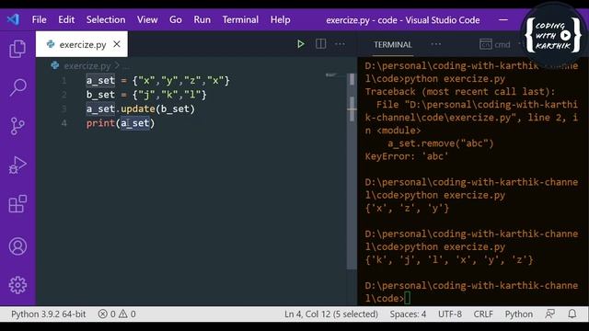Click the feedback icon in status bar
This screenshot has height=331, width=589.
[550, 314]
